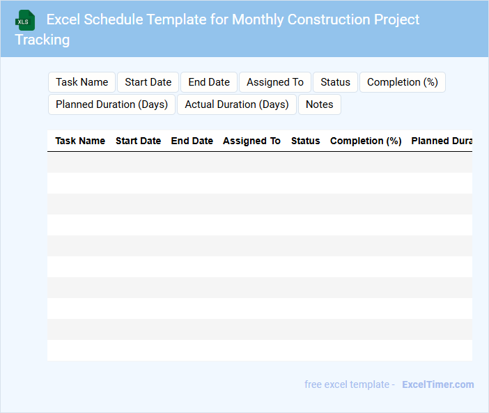Viewport: 489px width, 413px height.
Task: Click the Task Name column header
Action: pyautogui.click(x=80, y=141)
